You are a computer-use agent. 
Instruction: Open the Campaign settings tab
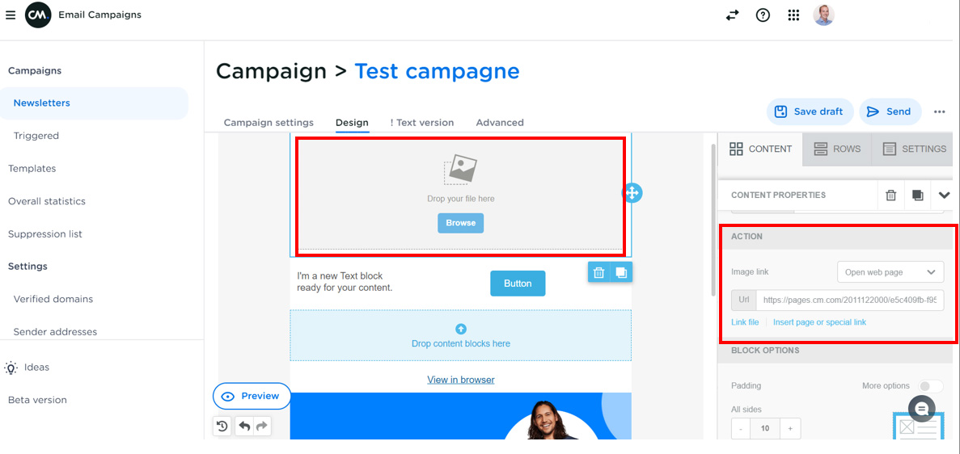(x=269, y=123)
